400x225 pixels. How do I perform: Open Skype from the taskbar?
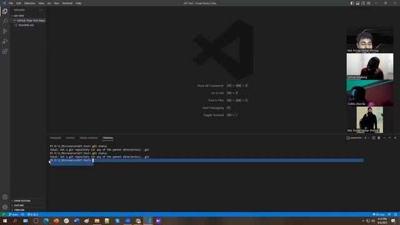click(117, 221)
